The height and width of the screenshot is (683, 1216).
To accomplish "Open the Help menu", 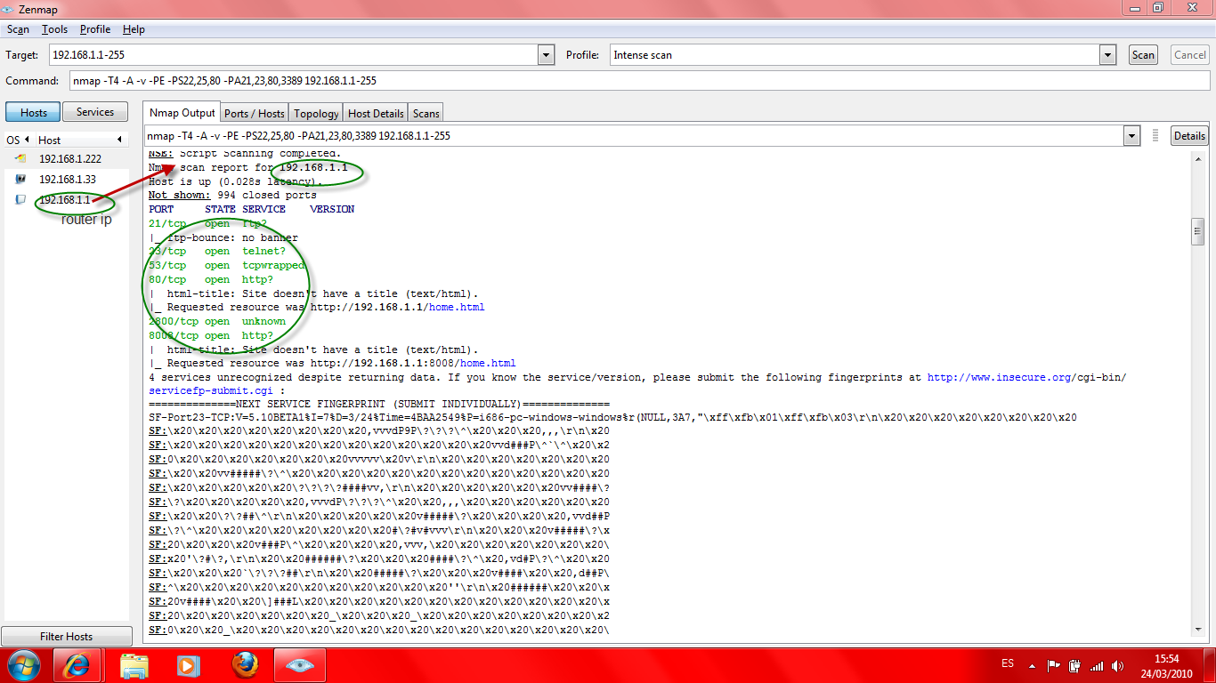I will [134, 29].
